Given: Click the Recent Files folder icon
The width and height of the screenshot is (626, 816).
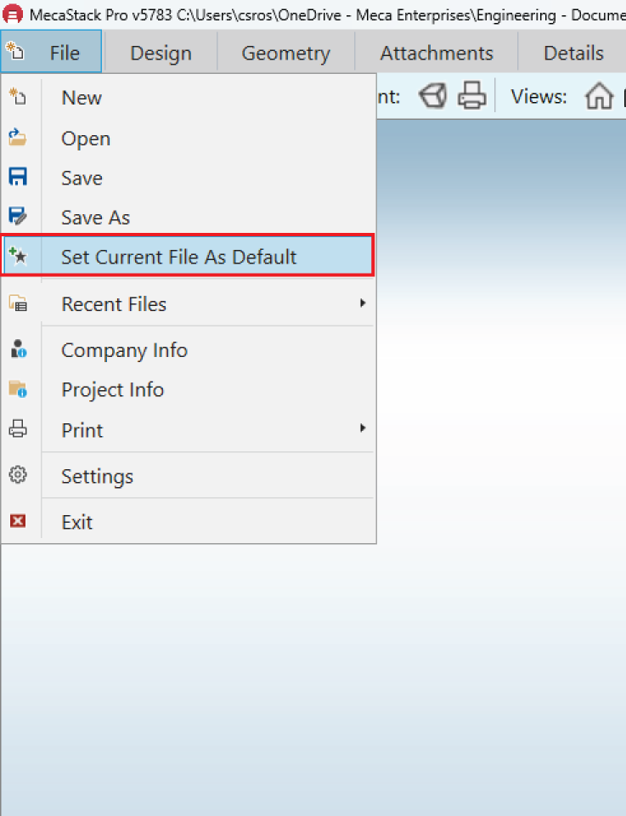Looking at the screenshot, I should (x=18, y=303).
